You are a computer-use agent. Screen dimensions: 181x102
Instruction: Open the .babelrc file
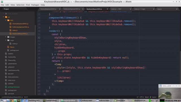[x=11, y=54]
